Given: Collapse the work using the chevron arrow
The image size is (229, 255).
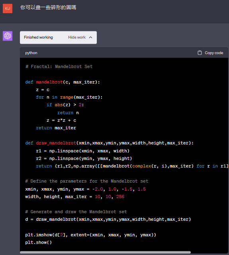Looking at the screenshot, I should coord(91,37).
